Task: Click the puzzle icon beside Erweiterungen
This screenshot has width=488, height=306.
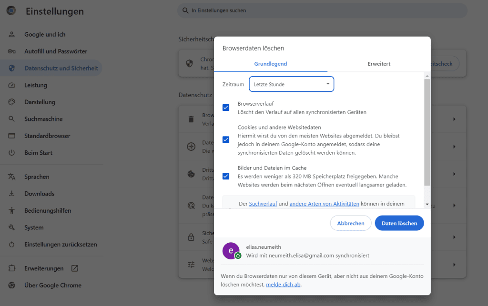Action: coord(12,268)
